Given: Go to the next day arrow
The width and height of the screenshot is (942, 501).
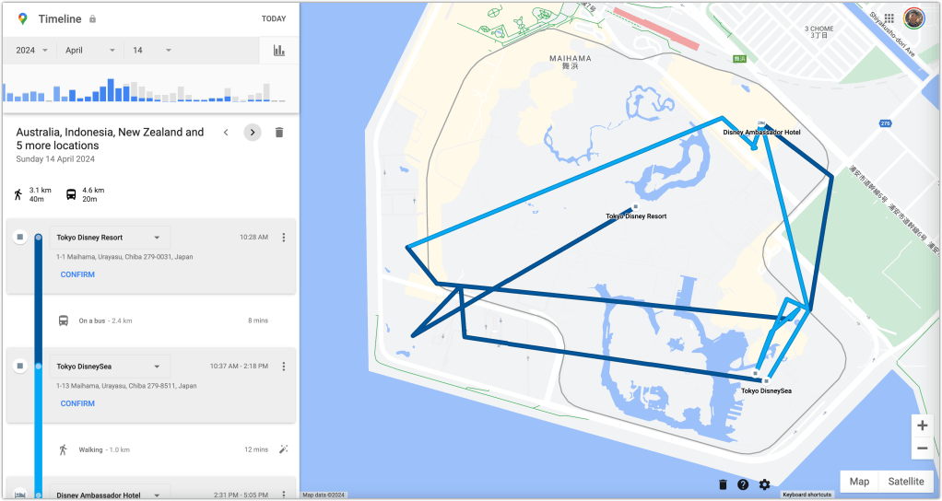Looking at the screenshot, I should pyautogui.click(x=253, y=133).
